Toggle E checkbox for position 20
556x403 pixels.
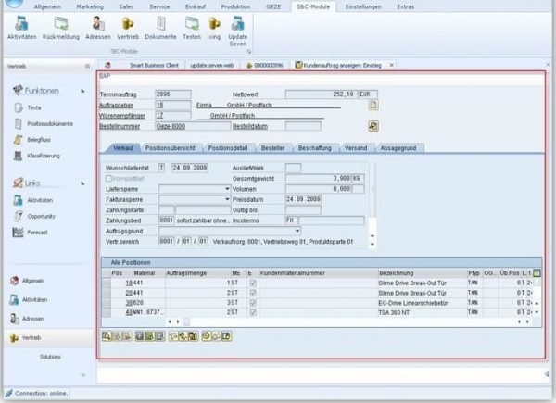(x=252, y=293)
